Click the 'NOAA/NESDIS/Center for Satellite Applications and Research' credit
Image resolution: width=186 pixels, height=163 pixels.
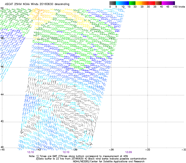[109, 161]
